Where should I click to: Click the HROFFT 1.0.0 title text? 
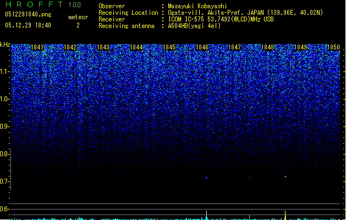click(x=43, y=4)
